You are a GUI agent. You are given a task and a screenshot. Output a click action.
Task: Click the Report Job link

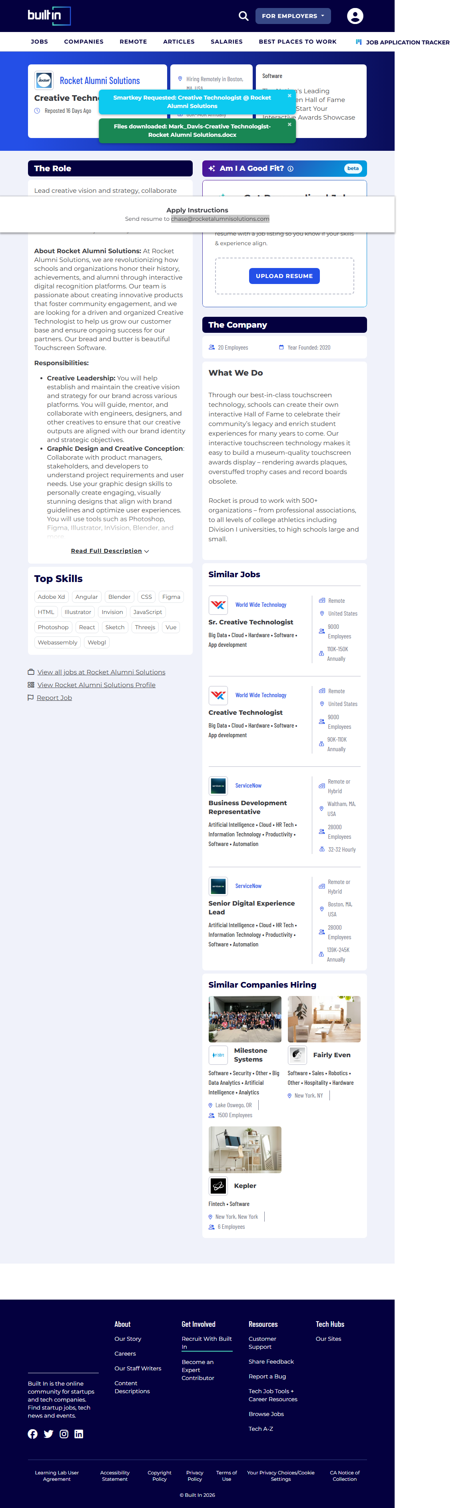pyautogui.click(x=54, y=698)
